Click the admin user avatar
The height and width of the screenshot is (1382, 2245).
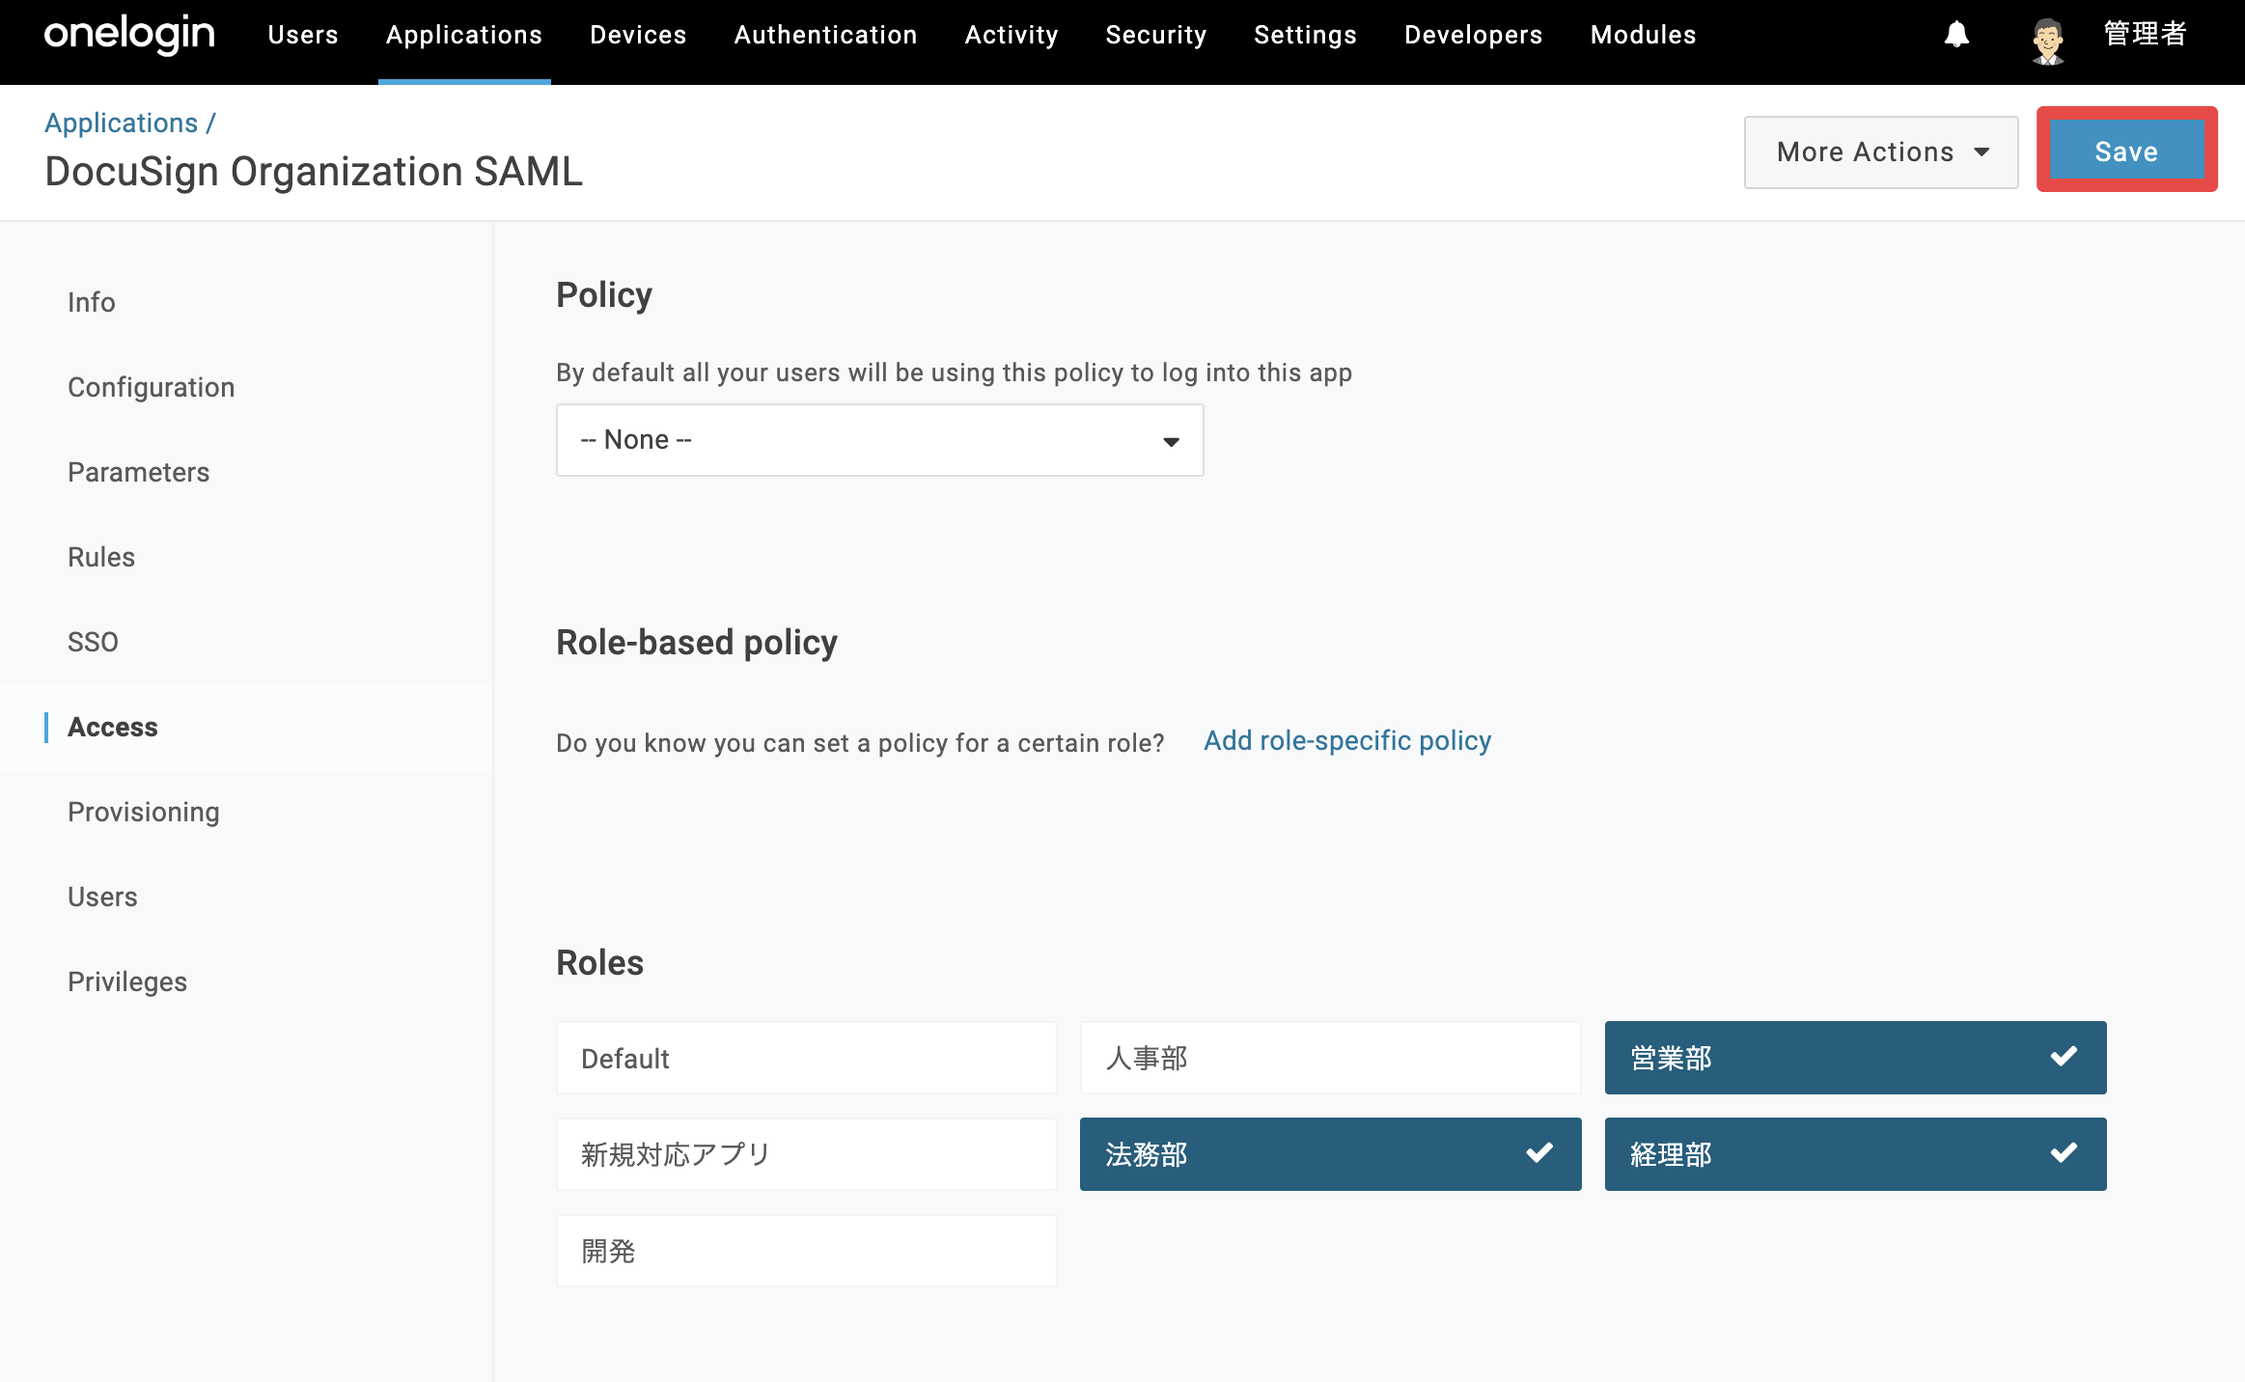tap(2047, 41)
